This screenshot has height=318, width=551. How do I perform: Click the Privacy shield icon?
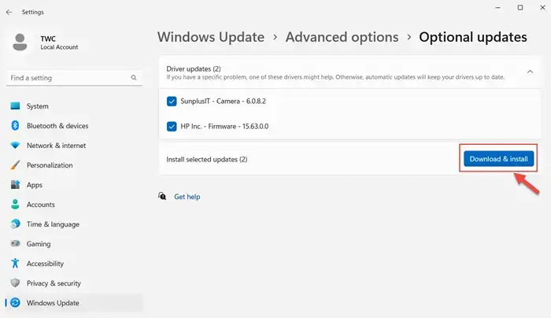point(15,283)
